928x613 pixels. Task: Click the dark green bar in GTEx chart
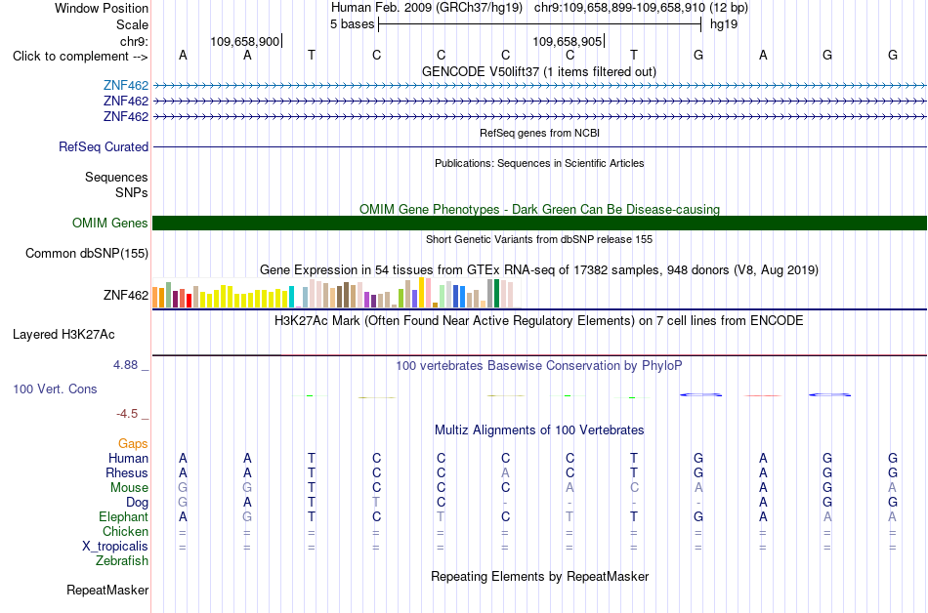pyautogui.click(x=496, y=293)
